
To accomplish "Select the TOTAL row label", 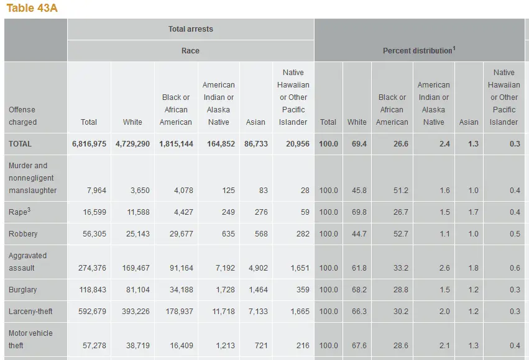I will [x=20, y=144].
